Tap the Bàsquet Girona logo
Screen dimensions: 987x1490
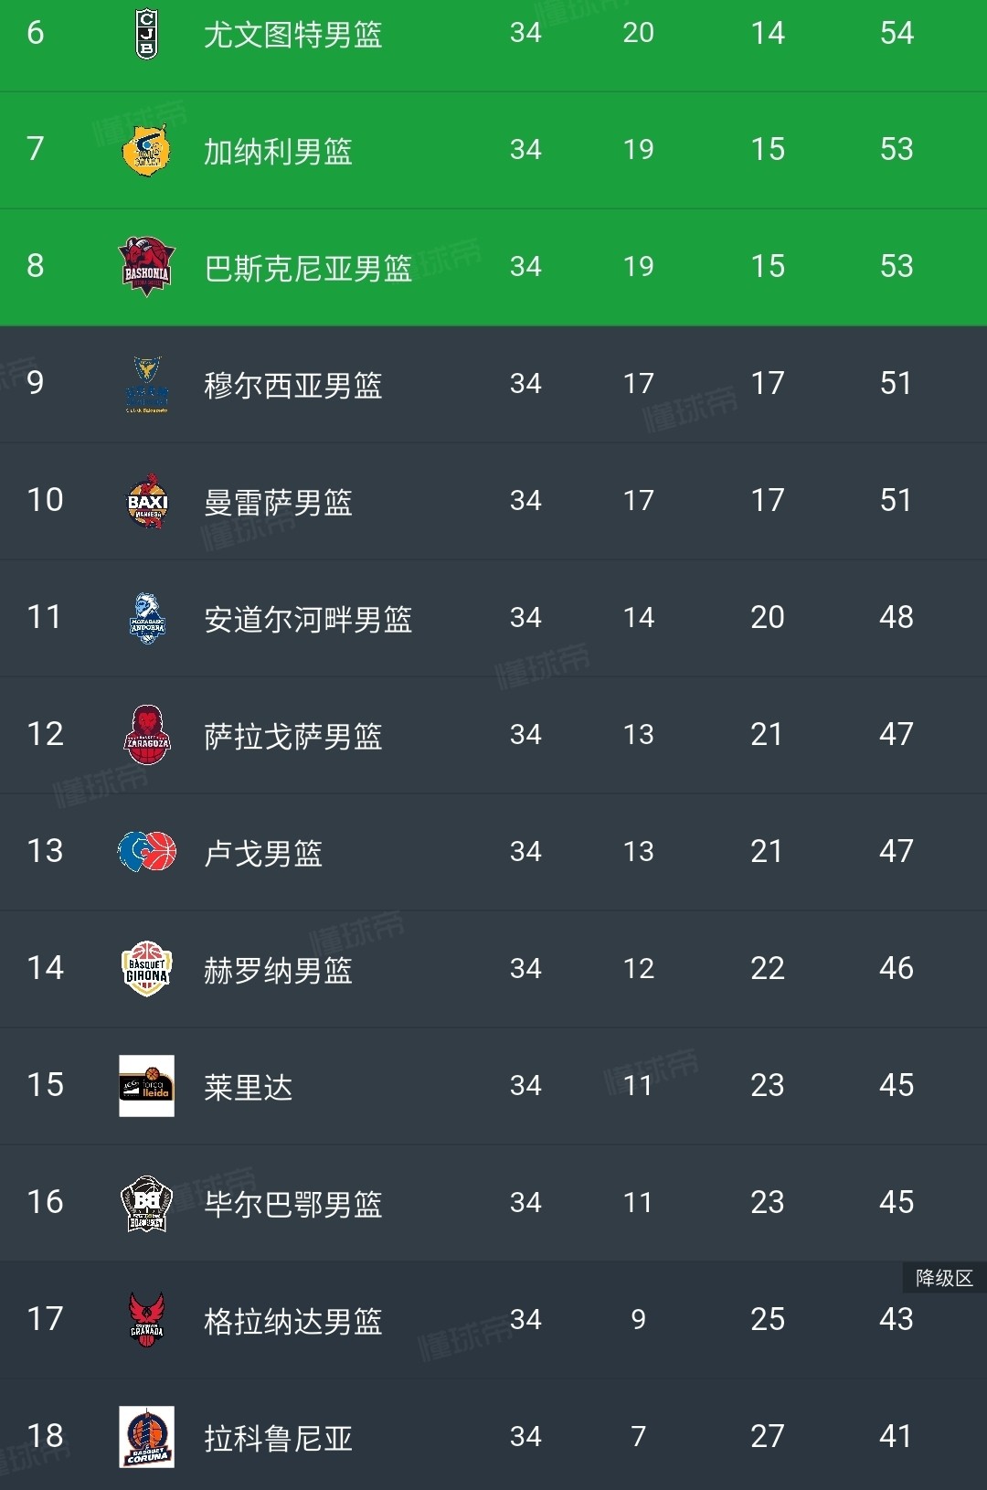tap(146, 969)
